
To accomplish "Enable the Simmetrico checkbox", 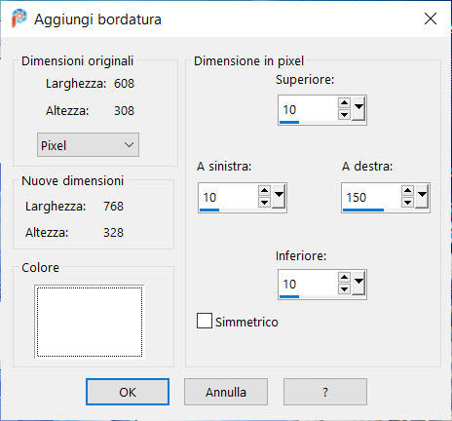I will tap(205, 321).
